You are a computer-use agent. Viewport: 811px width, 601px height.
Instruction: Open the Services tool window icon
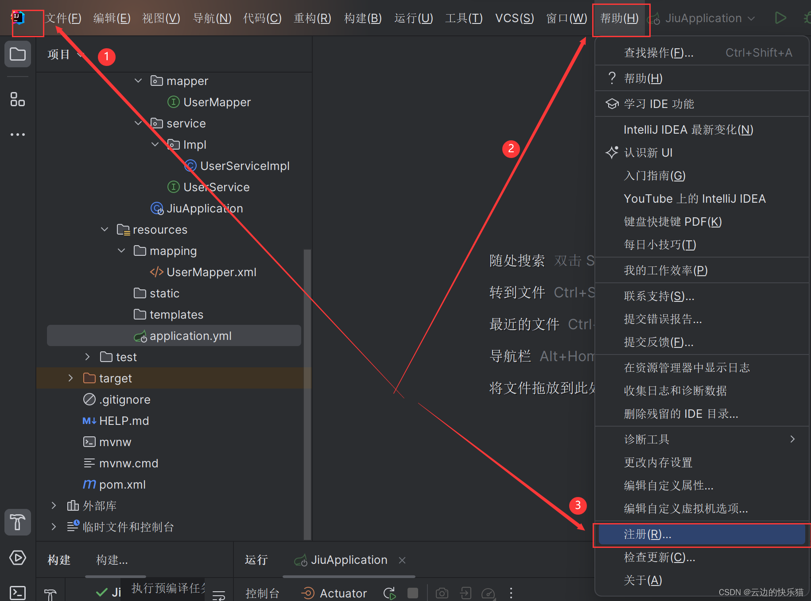tap(18, 558)
